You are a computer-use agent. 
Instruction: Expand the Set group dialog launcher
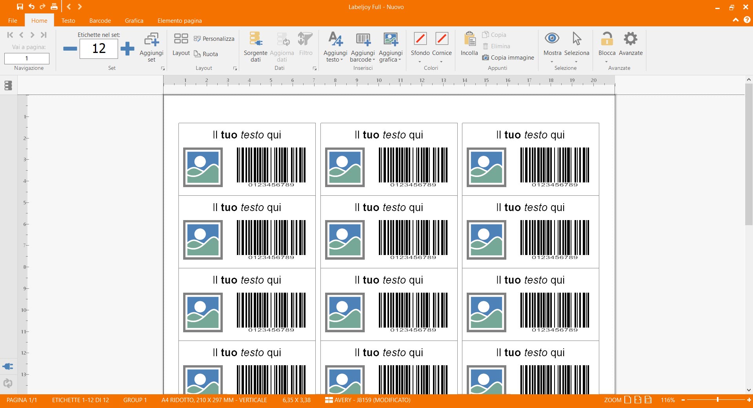[x=163, y=68]
